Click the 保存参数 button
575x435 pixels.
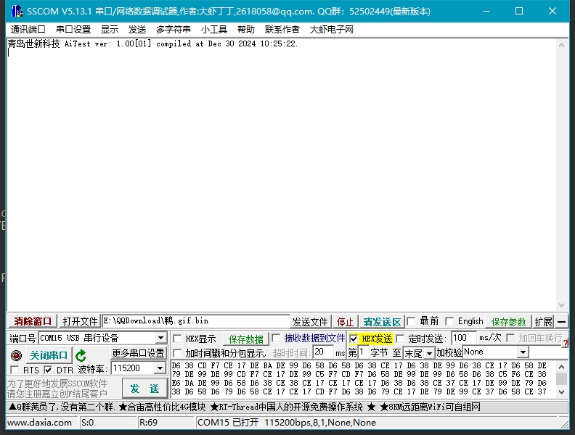[509, 322]
